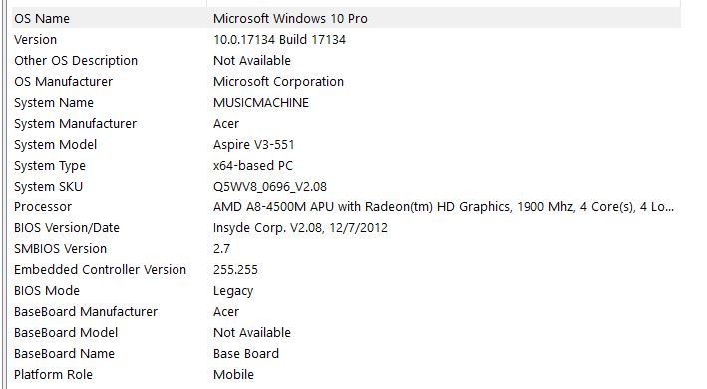Viewport: 707px width, 389px height.
Task: Click the Other OS Description item
Action: click(346, 61)
